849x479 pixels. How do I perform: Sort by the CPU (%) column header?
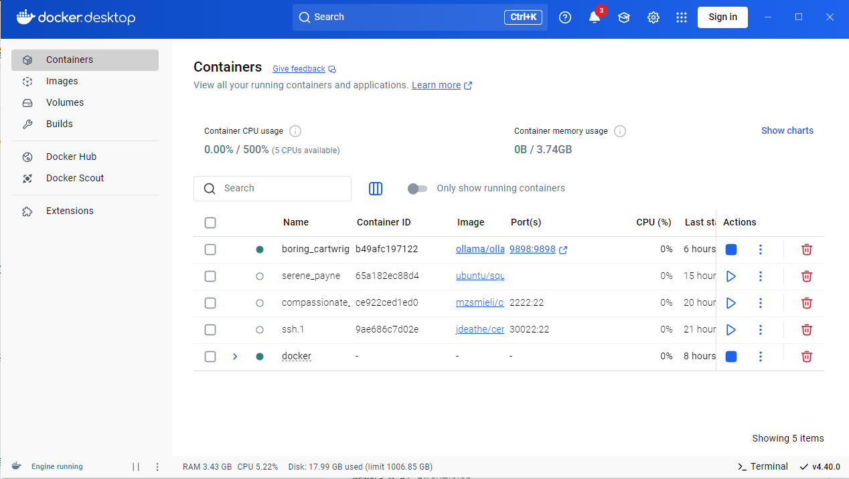pos(653,223)
